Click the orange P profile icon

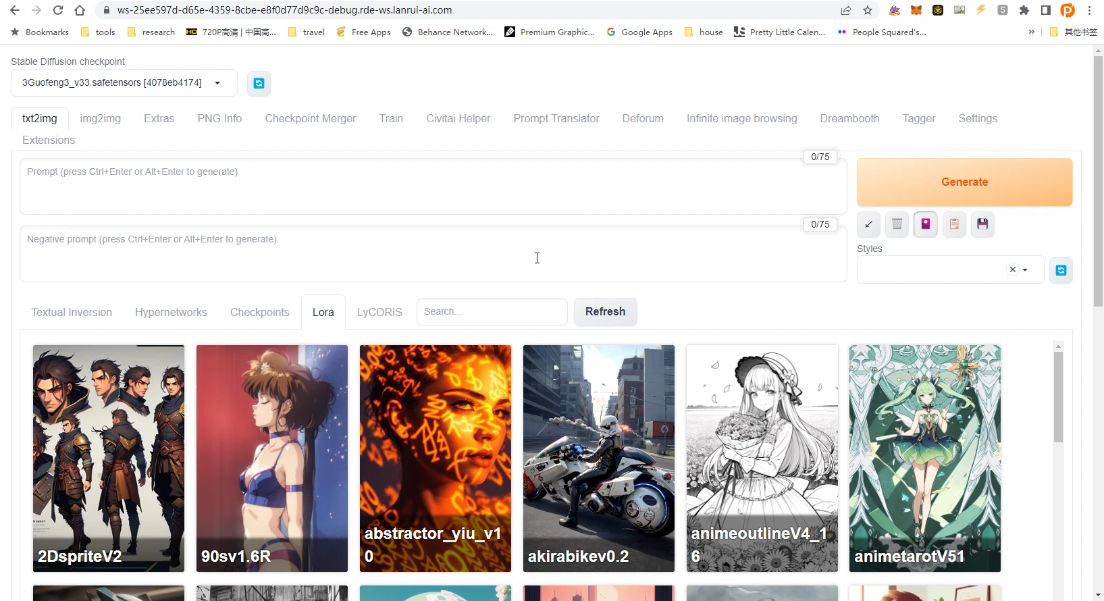[1068, 10]
